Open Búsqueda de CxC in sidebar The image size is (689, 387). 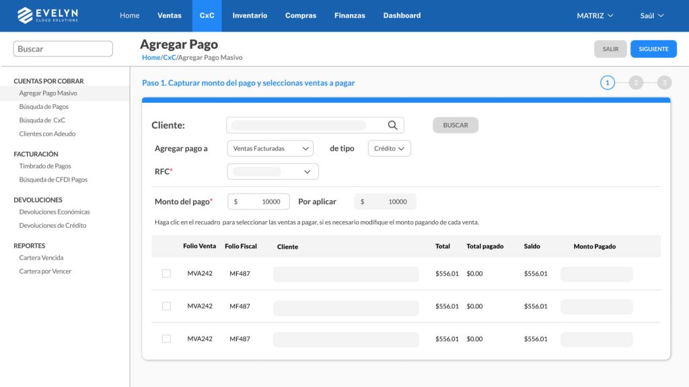(x=42, y=120)
